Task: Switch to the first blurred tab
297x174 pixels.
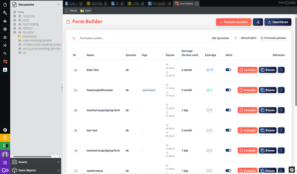Action: point(74,3)
